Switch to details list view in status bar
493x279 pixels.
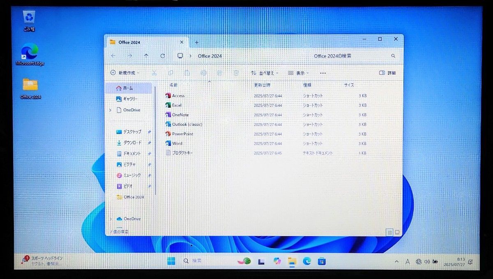tap(389, 232)
